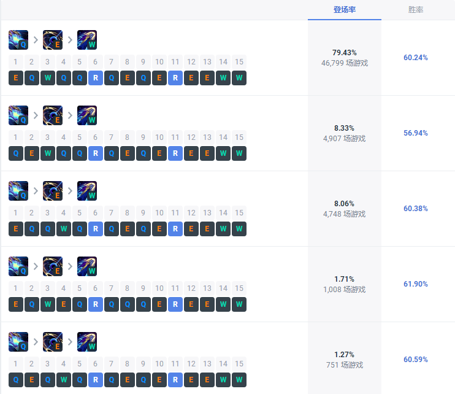Click level number 10 in 8.06% row

(x=159, y=213)
